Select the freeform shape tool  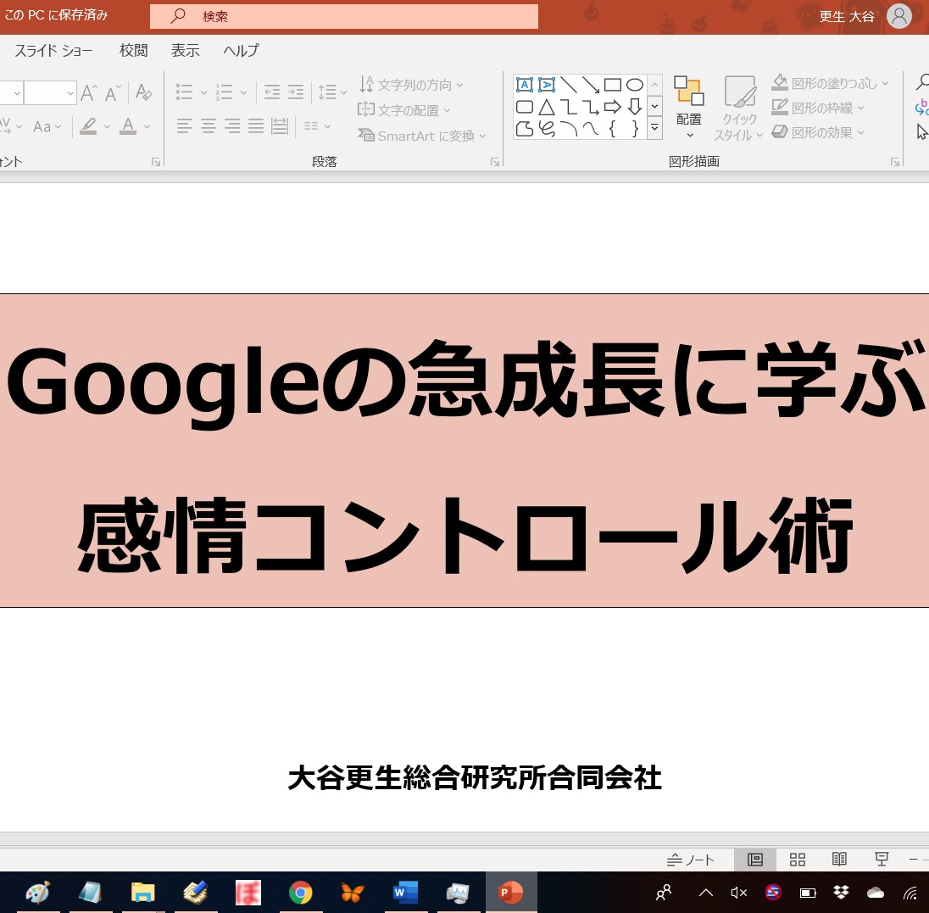click(x=525, y=129)
